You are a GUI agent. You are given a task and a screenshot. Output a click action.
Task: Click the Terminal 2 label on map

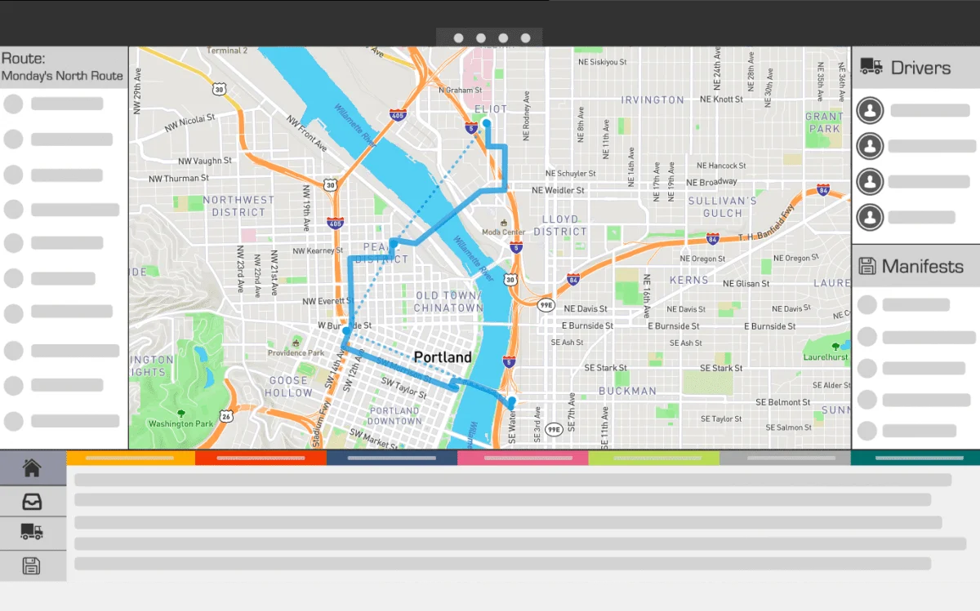227,51
